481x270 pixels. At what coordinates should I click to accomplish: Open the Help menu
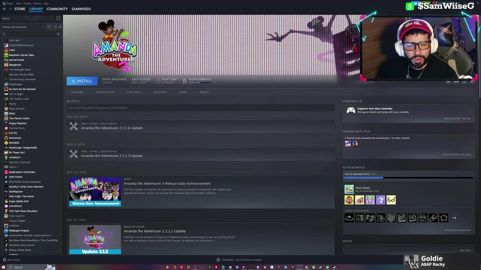[x=46, y=3]
